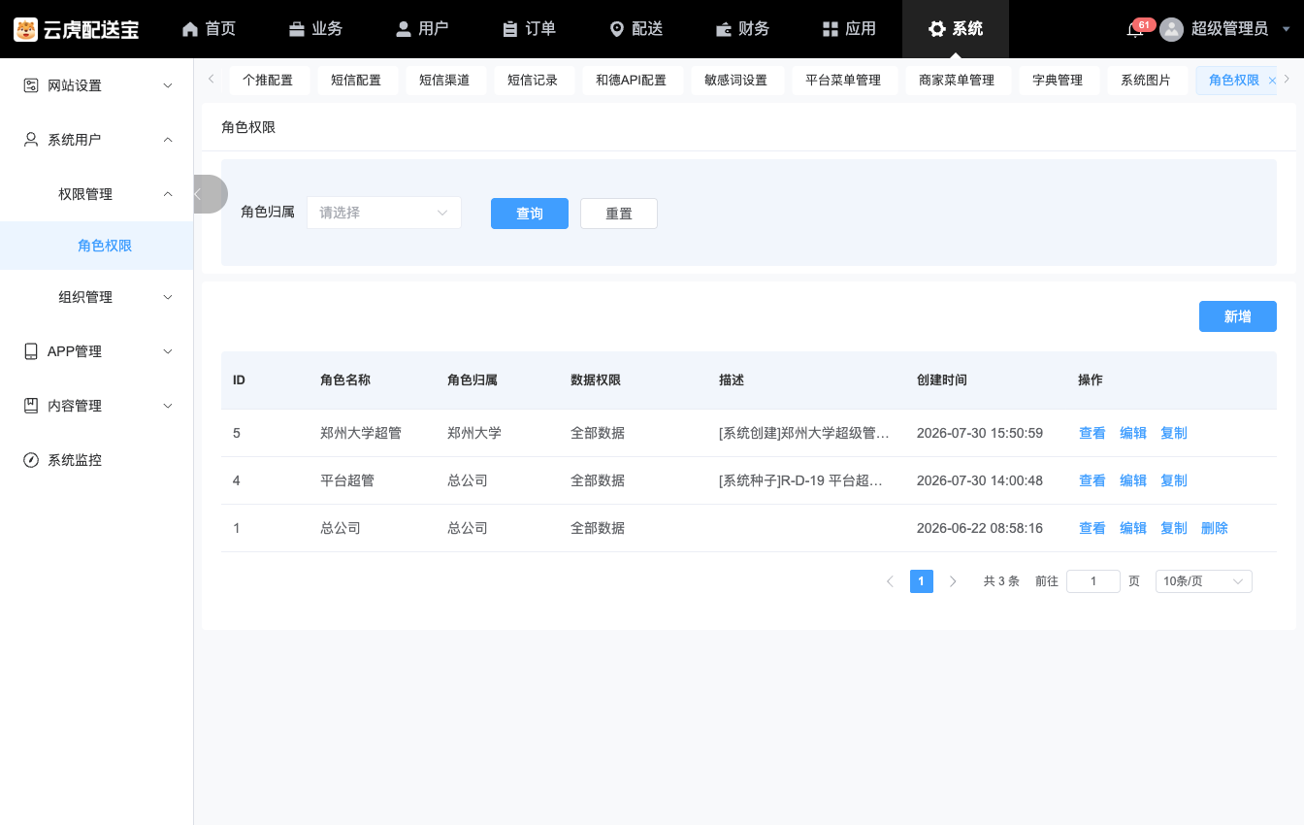1304x825 pixels.
Task: Click the page jump number input field
Action: [x=1093, y=581]
